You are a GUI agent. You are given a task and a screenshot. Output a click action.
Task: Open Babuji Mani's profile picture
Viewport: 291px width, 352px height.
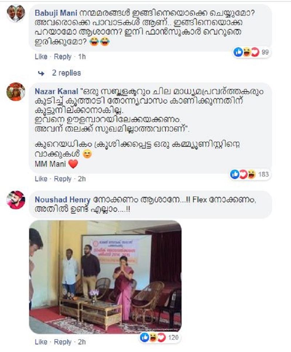(16, 13)
